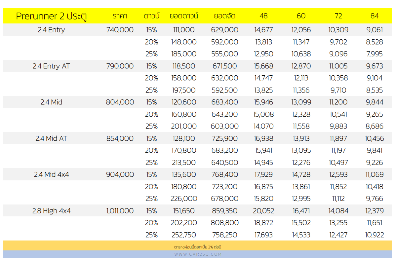Click installment value '8,686'
This screenshot has height=259, width=396.
pos(375,126)
